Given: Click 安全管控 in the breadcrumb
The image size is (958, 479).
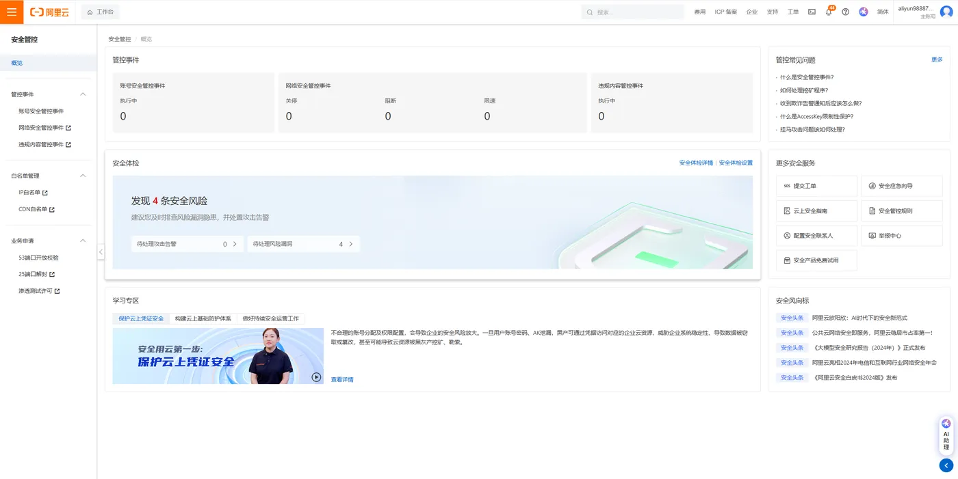Looking at the screenshot, I should (120, 39).
